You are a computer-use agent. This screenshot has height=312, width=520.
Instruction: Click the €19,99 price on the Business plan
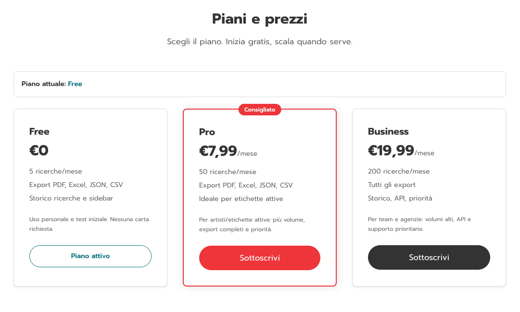click(391, 150)
